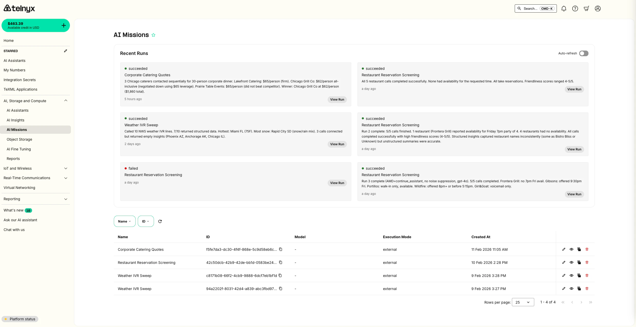Image resolution: width=636 pixels, height=327 pixels.
Task: Toggle the Auto-refresh switch
Action: click(x=584, y=53)
